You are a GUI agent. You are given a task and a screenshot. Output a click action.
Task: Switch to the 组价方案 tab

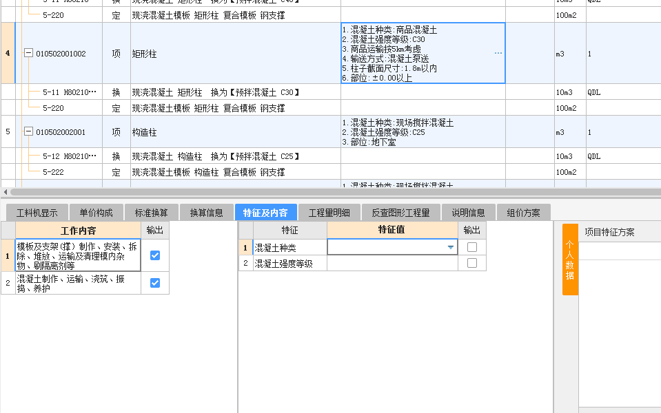[x=524, y=213]
